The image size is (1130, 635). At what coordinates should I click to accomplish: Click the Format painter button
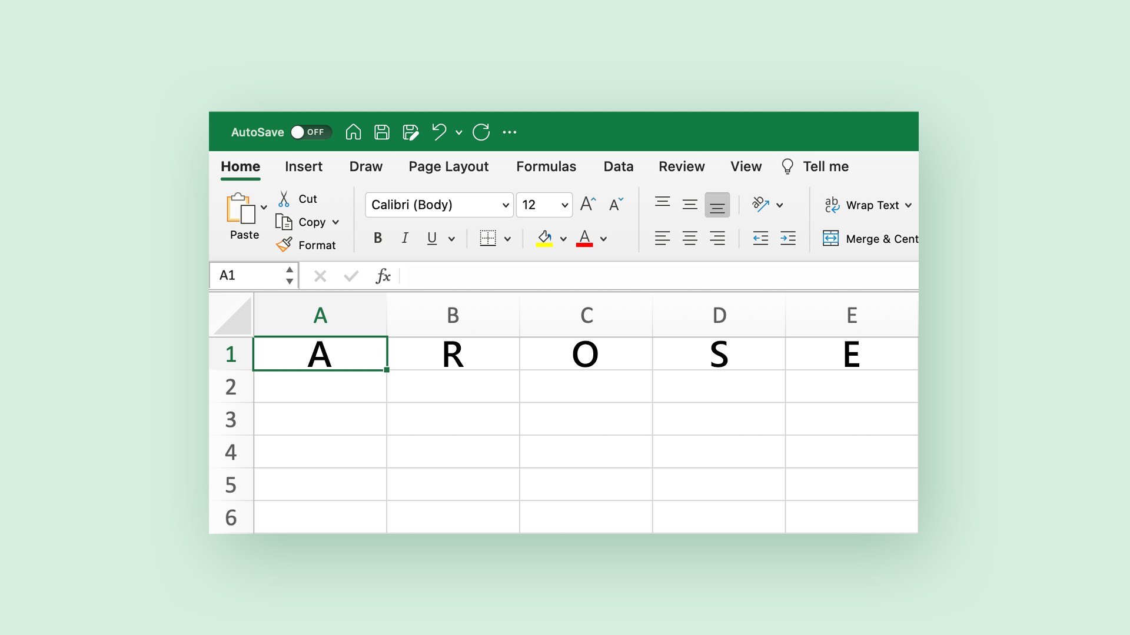(x=306, y=245)
